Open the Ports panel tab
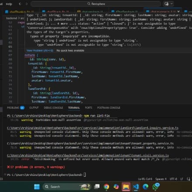Image resolution: width=192 pixels, height=192 pixels. click(x=89, y=108)
